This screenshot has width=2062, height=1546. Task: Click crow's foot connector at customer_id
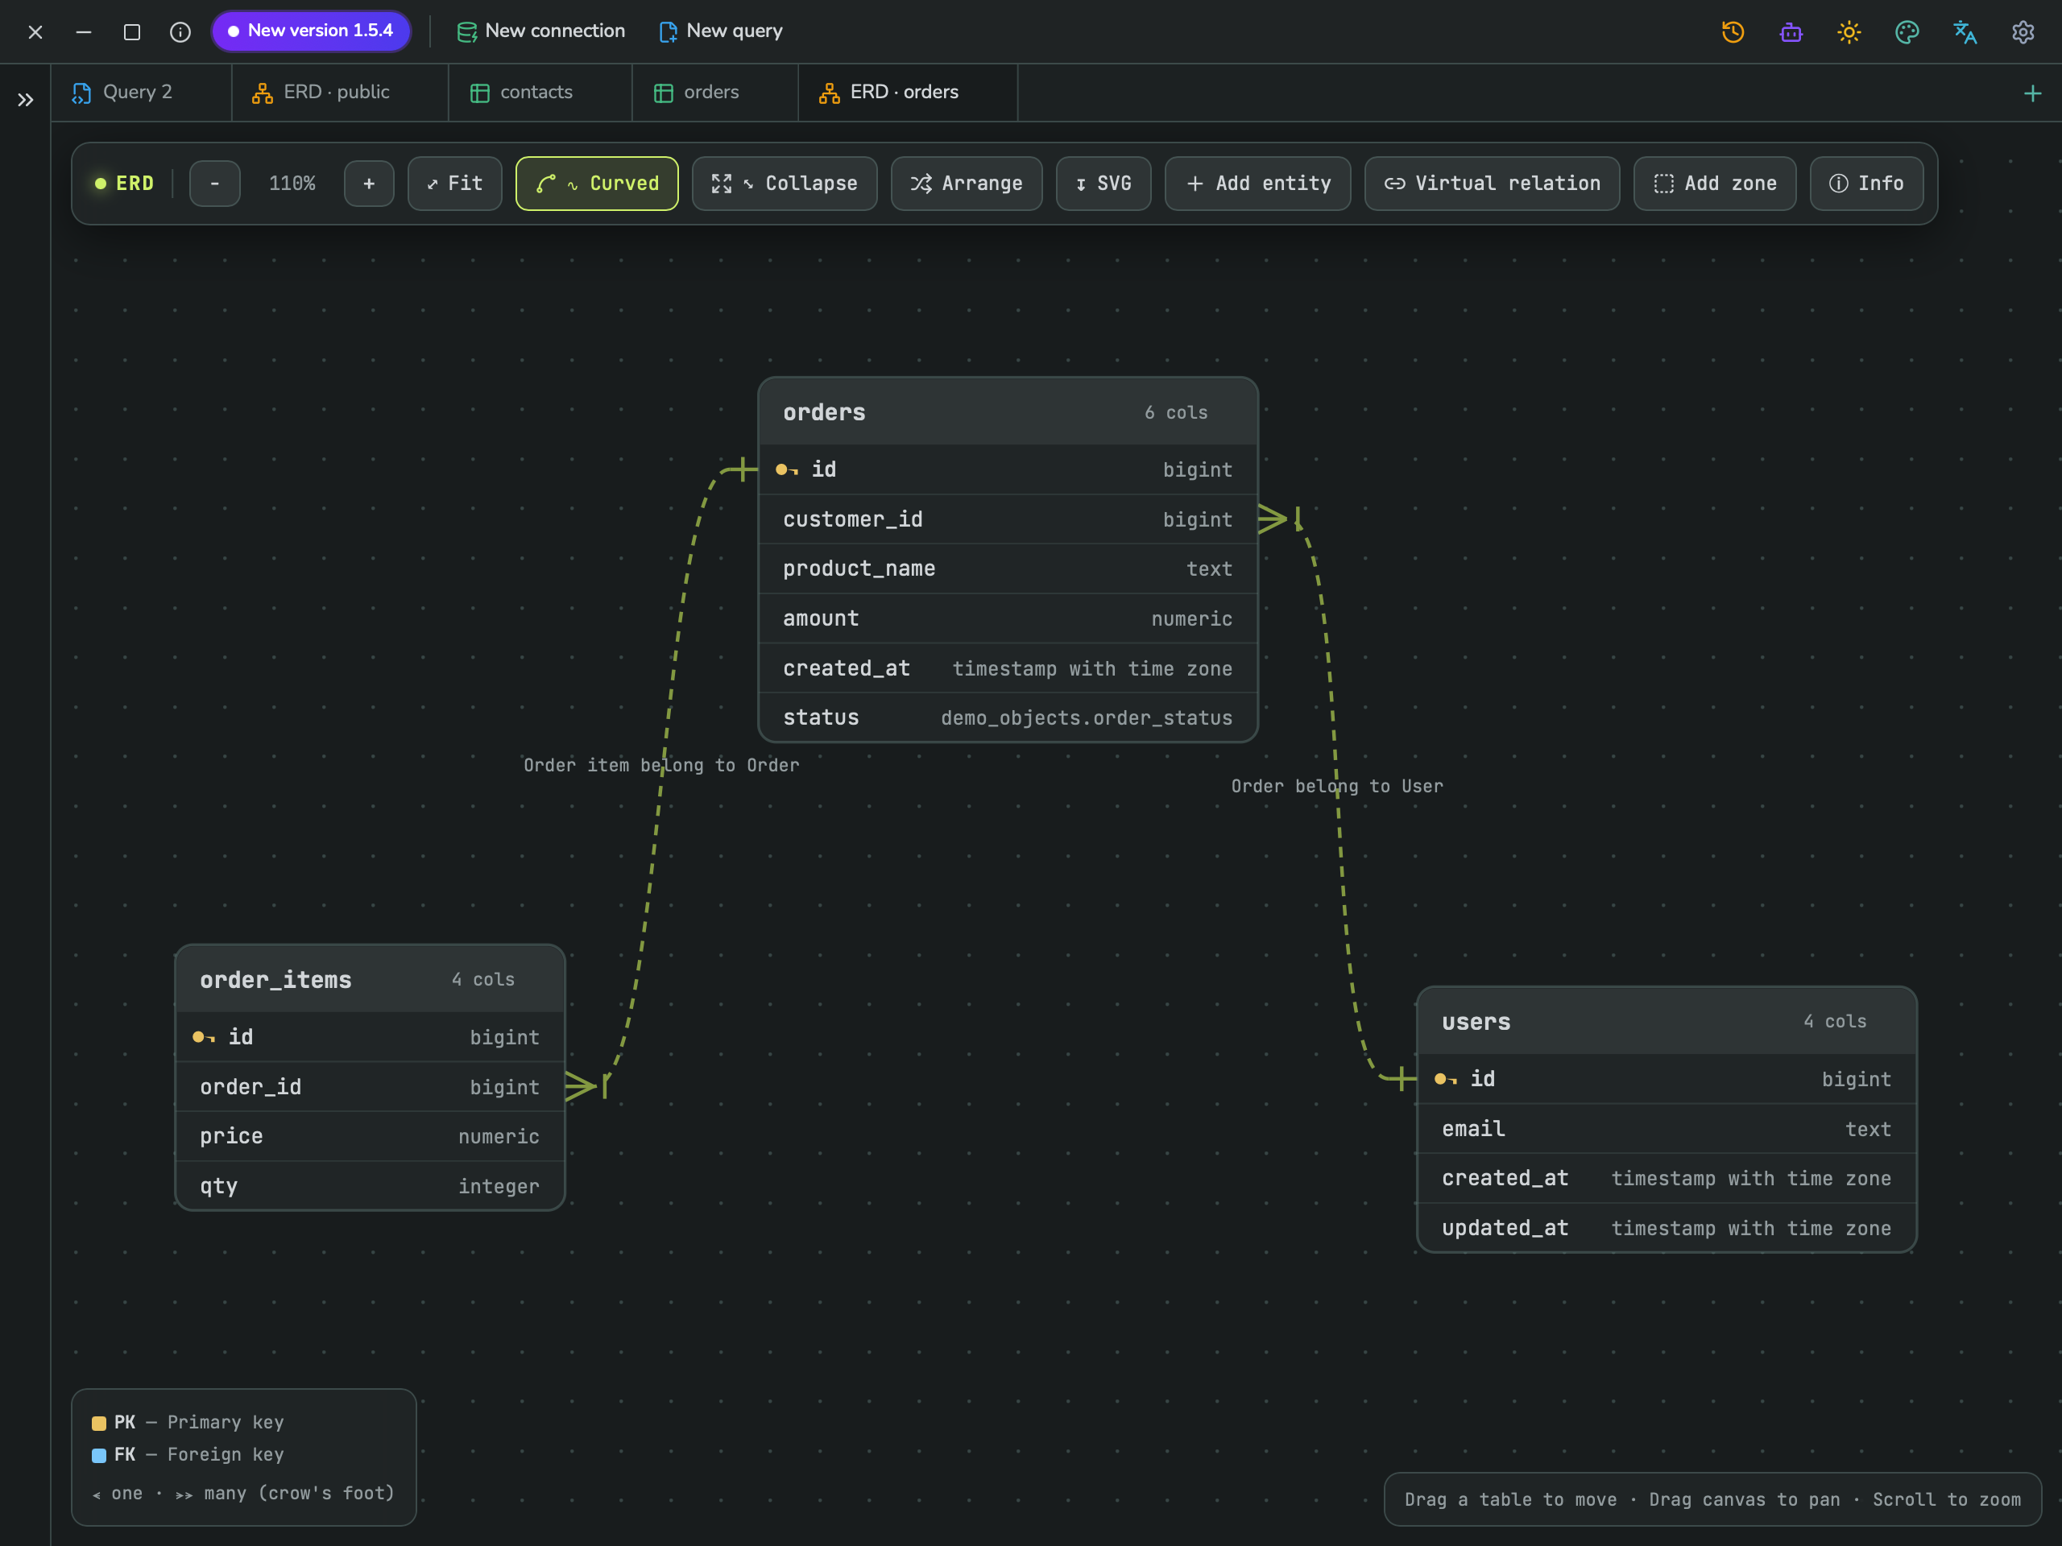[x=1279, y=518]
